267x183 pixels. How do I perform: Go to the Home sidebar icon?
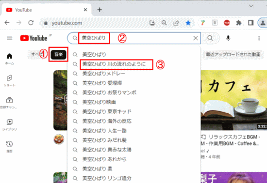pyautogui.click(x=9, y=59)
